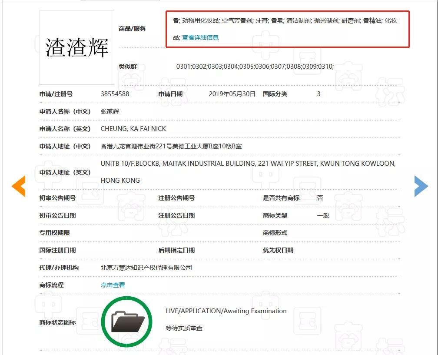Open trademark process via 点击查看 link
This screenshot has height=355, width=438.
click(113, 285)
